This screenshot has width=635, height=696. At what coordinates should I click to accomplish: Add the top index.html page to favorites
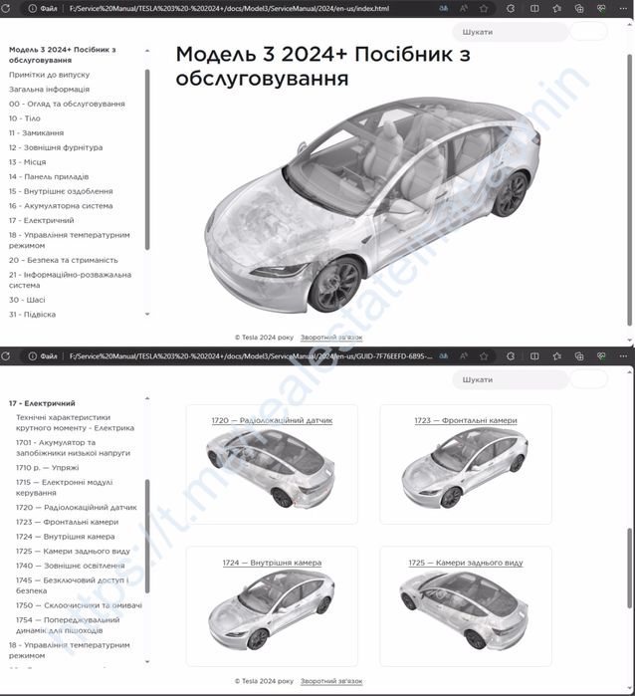point(484,8)
